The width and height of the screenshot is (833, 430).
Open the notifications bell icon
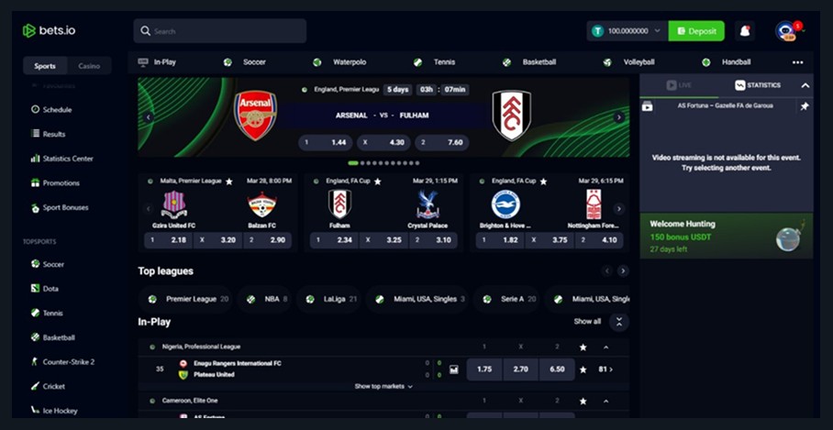[745, 31]
